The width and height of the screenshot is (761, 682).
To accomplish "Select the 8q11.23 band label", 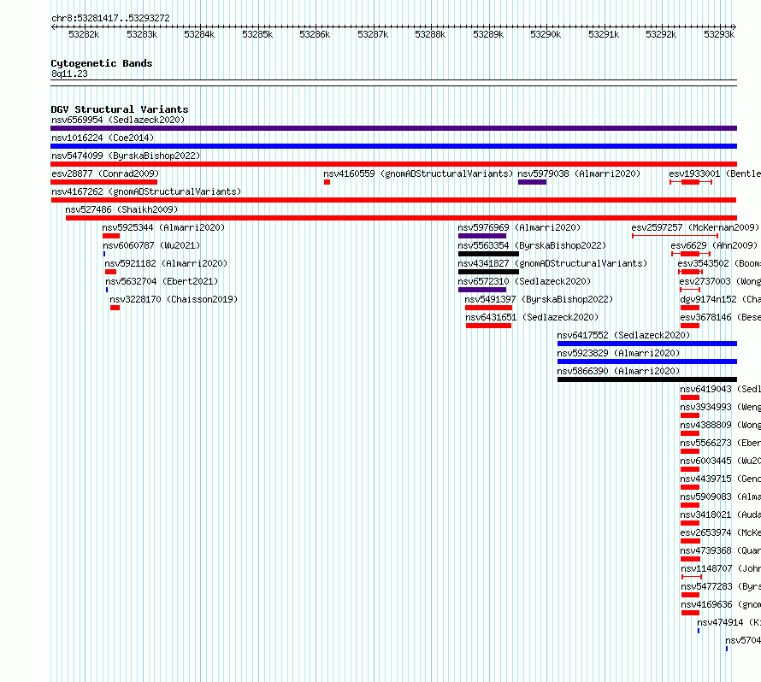I will tap(69, 73).
